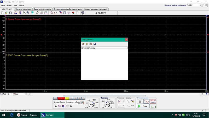Click the channel sensor name field
The width and height of the screenshot is (209, 118).
pos(66,102)
